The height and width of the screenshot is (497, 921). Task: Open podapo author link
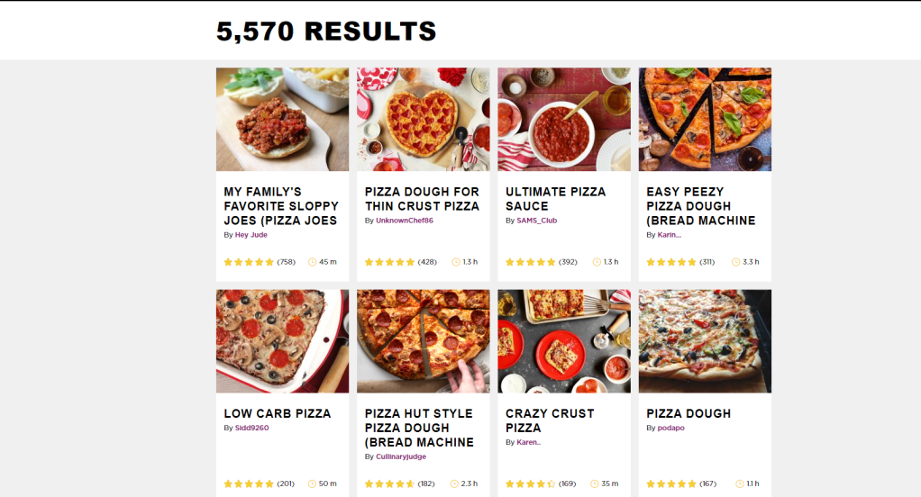(x=671, y=428)
